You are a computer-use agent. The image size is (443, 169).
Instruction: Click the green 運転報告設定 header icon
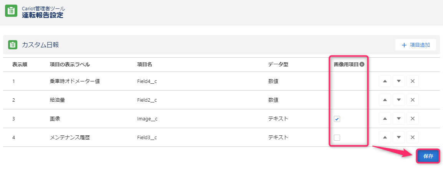11,11
